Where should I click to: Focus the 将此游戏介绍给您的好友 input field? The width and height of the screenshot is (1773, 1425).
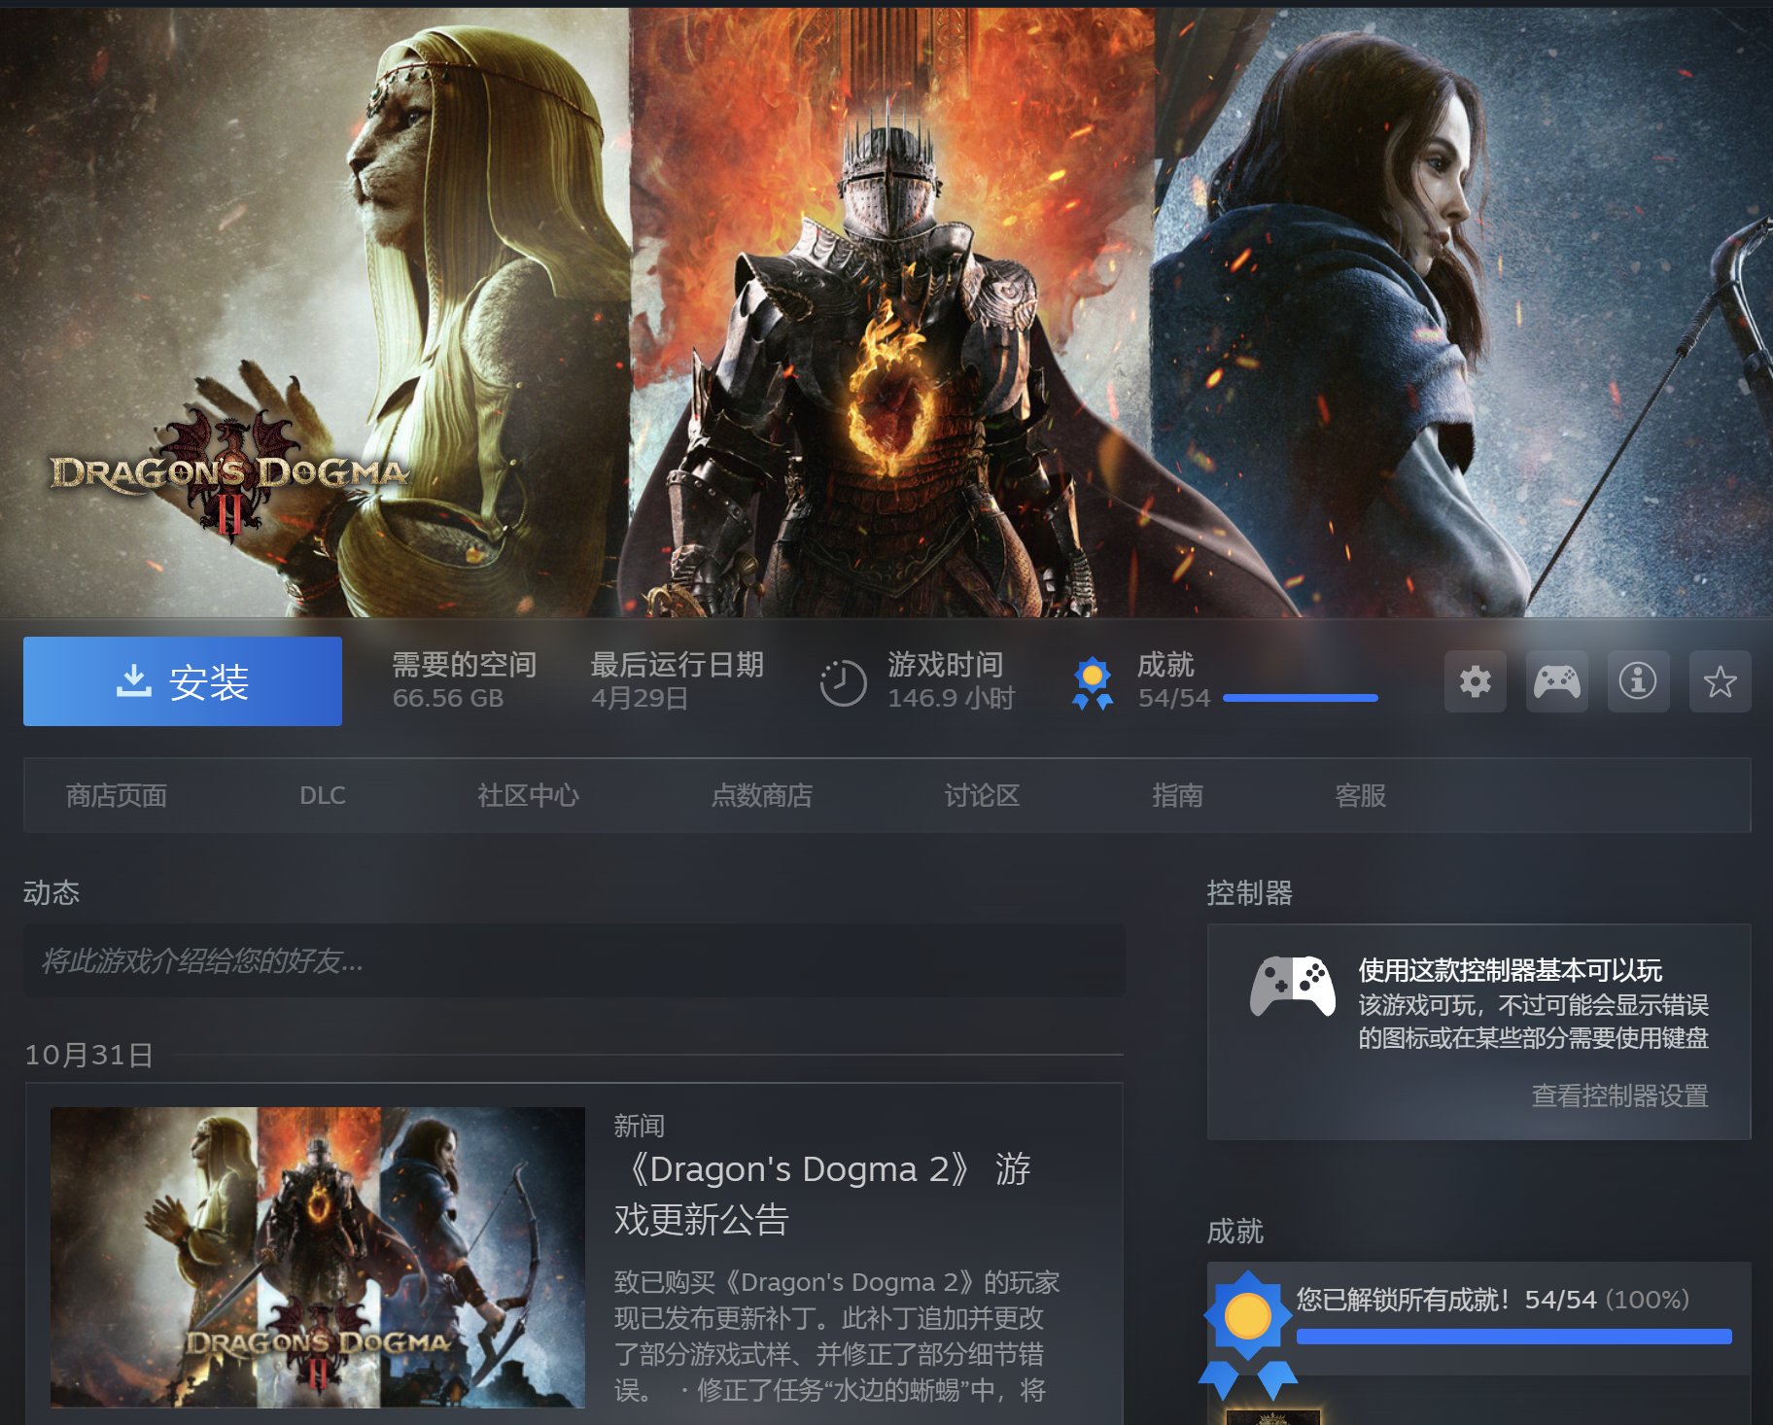pyautogui.click(x=574, y=960)
